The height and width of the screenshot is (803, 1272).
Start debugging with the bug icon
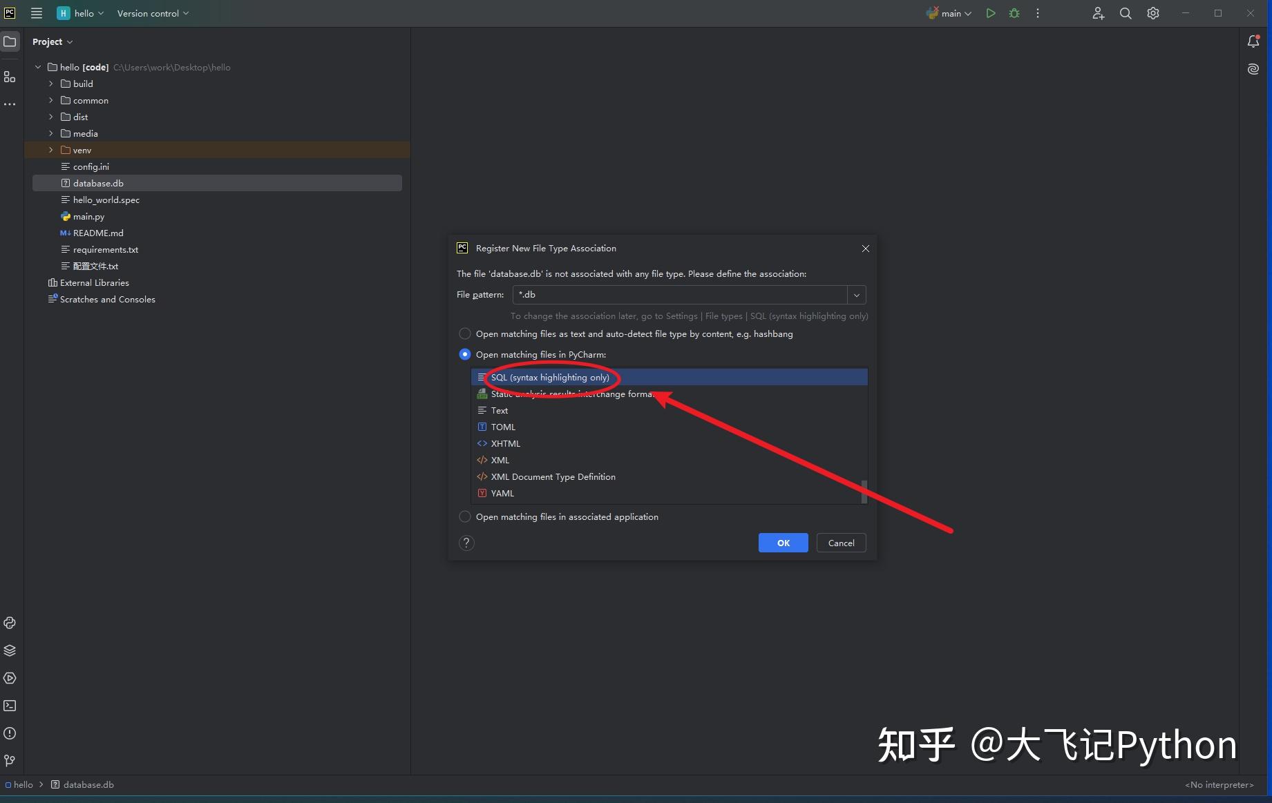pos(1014,13)
